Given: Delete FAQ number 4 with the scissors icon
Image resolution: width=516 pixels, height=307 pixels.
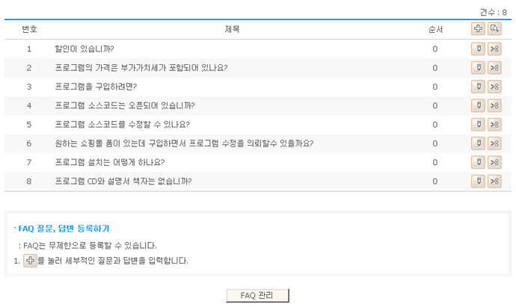Looking at the screenshot, I should 494,105.
